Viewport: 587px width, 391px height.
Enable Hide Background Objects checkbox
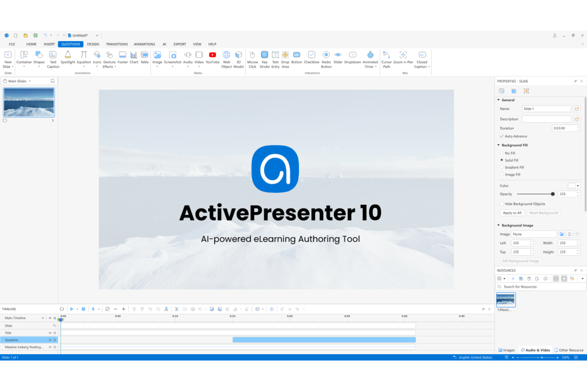tap(502, 204)
